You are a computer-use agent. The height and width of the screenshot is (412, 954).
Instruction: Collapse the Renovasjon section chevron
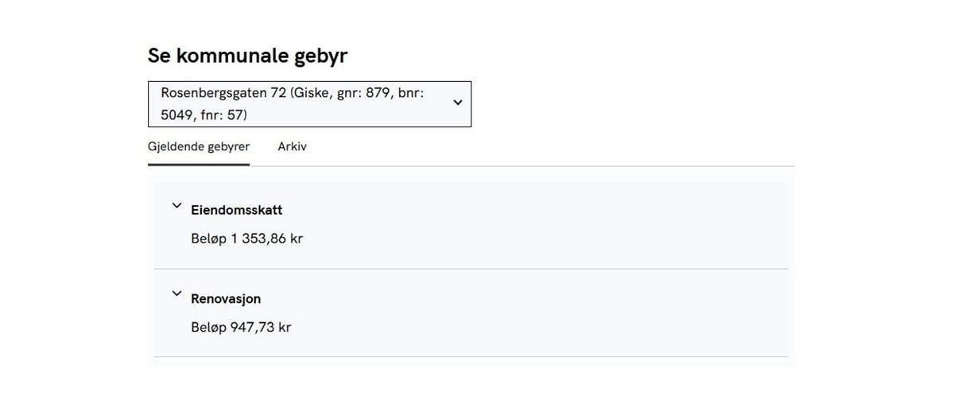(x=176, y=294)
